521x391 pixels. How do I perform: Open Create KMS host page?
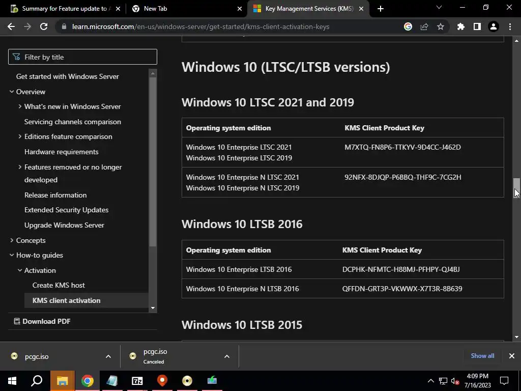pyautogui.click(x=59, y=285)
